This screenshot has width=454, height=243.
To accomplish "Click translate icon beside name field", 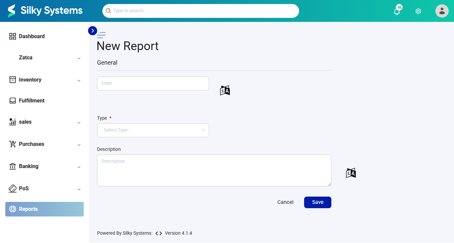I will point(225,90).
